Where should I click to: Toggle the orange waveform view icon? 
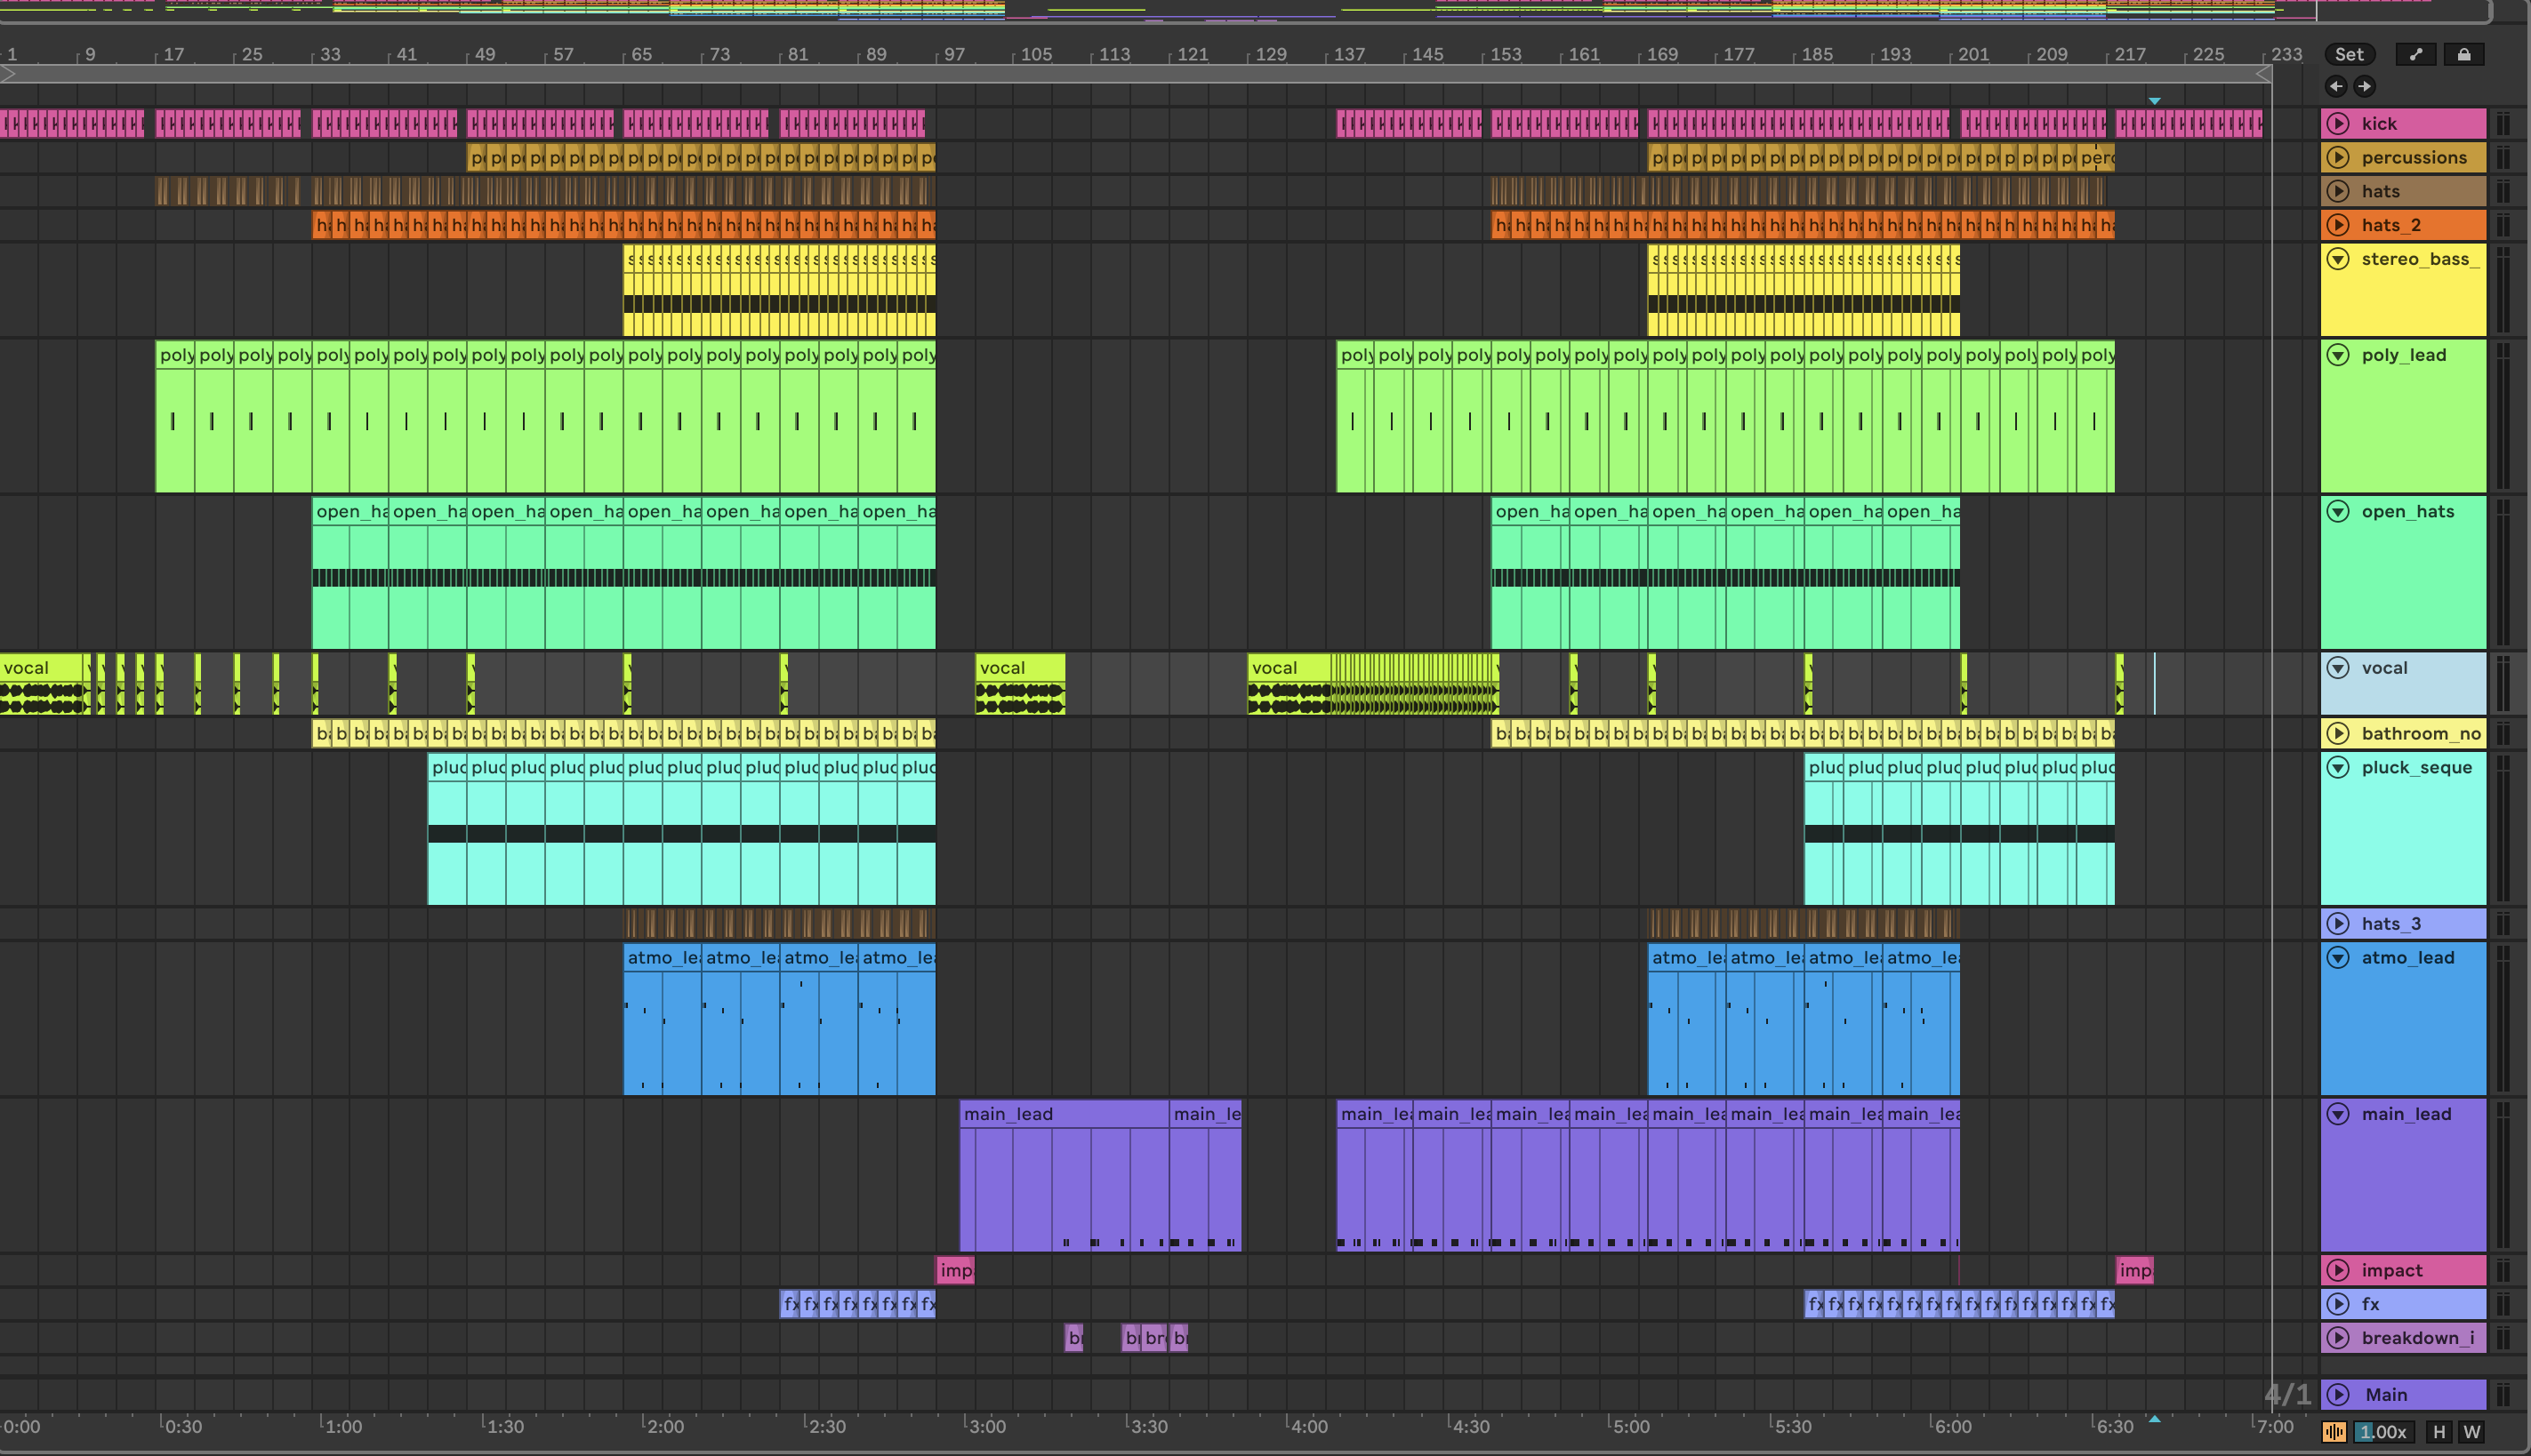(x=2334, y=1432)
